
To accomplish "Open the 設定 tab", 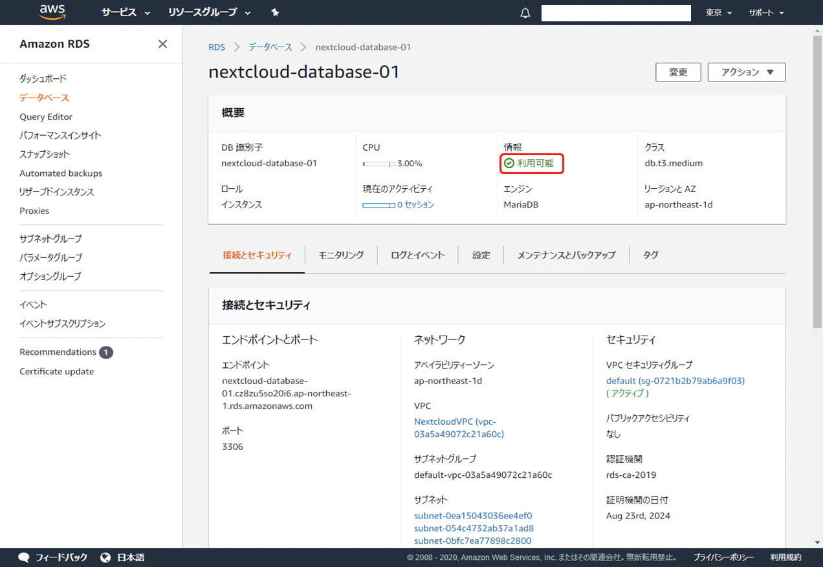I will click(x=481, y=255).
